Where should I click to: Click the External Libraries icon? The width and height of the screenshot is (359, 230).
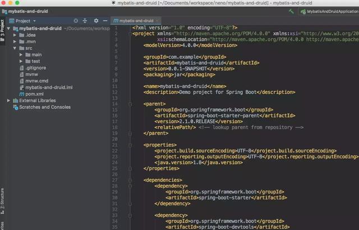coord(16,100)
